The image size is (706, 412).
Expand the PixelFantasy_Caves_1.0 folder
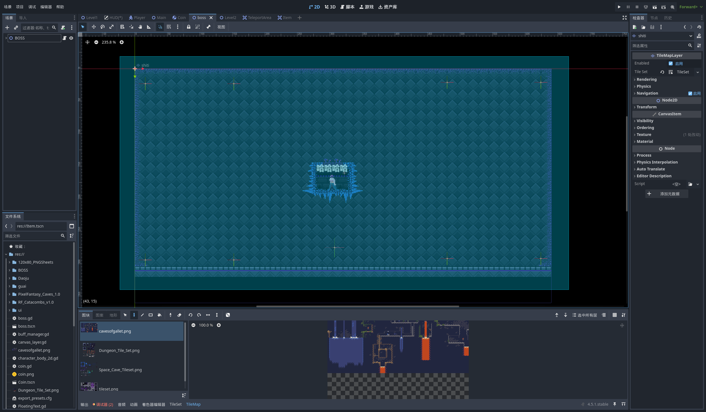[10, 294]
